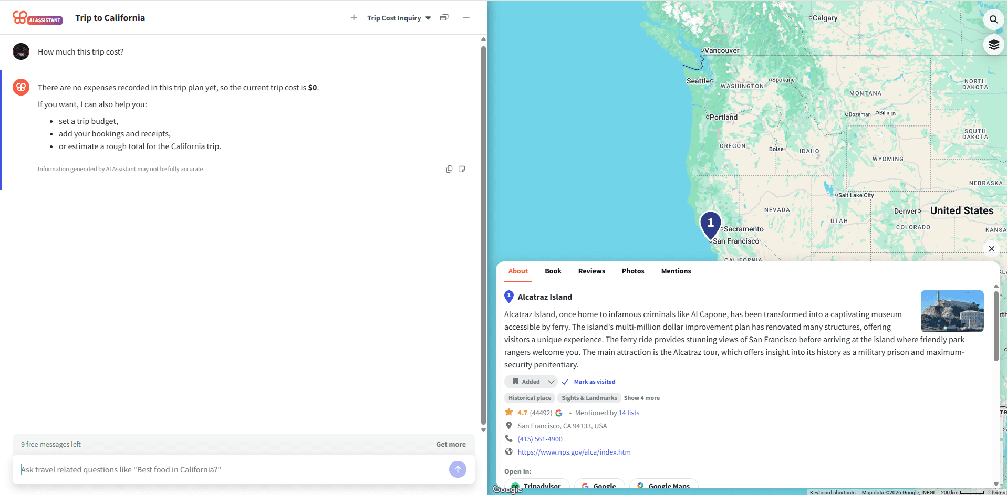The image size is (1007, 495).
Task: Click the phone icon beside the number
Action: coord(508,438)
